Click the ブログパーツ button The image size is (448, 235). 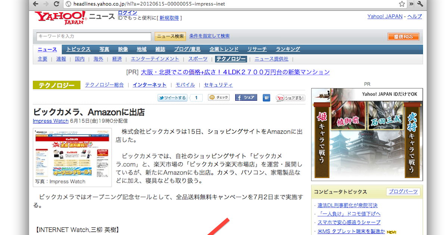403,192
